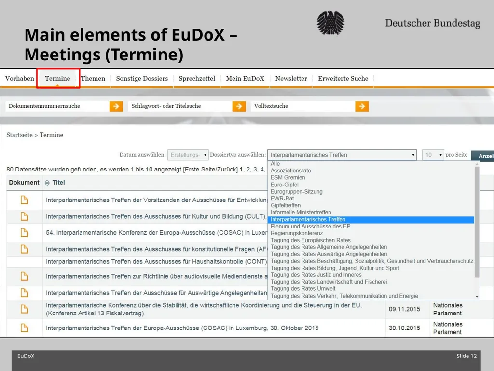Open document icon for 54. Interparlamentarische Konferenz row
494x371 pixels.
24,232
